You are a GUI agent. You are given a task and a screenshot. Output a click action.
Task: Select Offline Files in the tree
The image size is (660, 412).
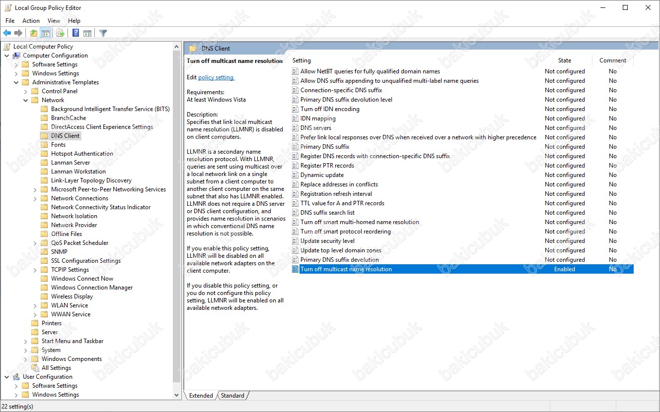coord(67,234)
